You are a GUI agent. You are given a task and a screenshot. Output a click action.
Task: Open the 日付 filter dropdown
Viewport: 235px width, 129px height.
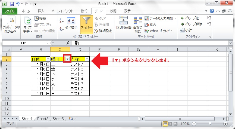(x=48, y=59)
